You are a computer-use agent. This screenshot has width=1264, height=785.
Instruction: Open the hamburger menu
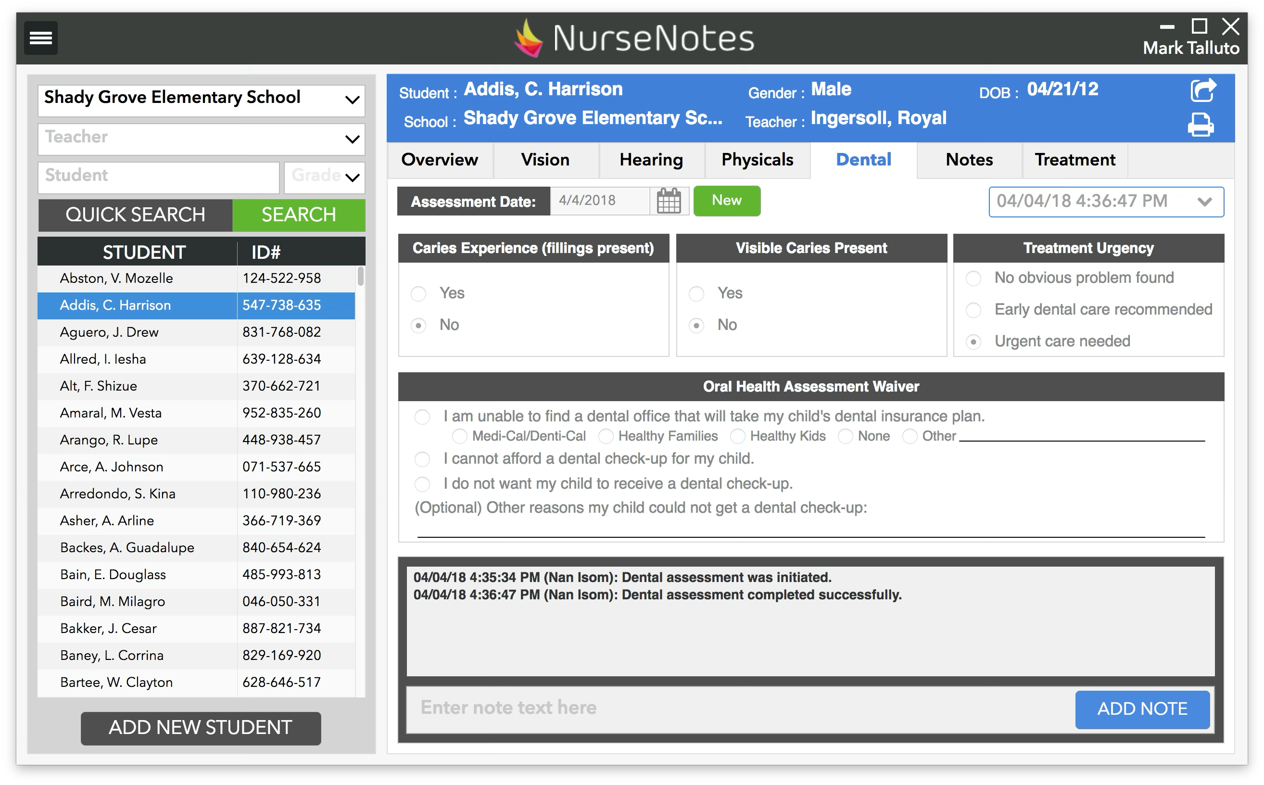click(40, 38)
